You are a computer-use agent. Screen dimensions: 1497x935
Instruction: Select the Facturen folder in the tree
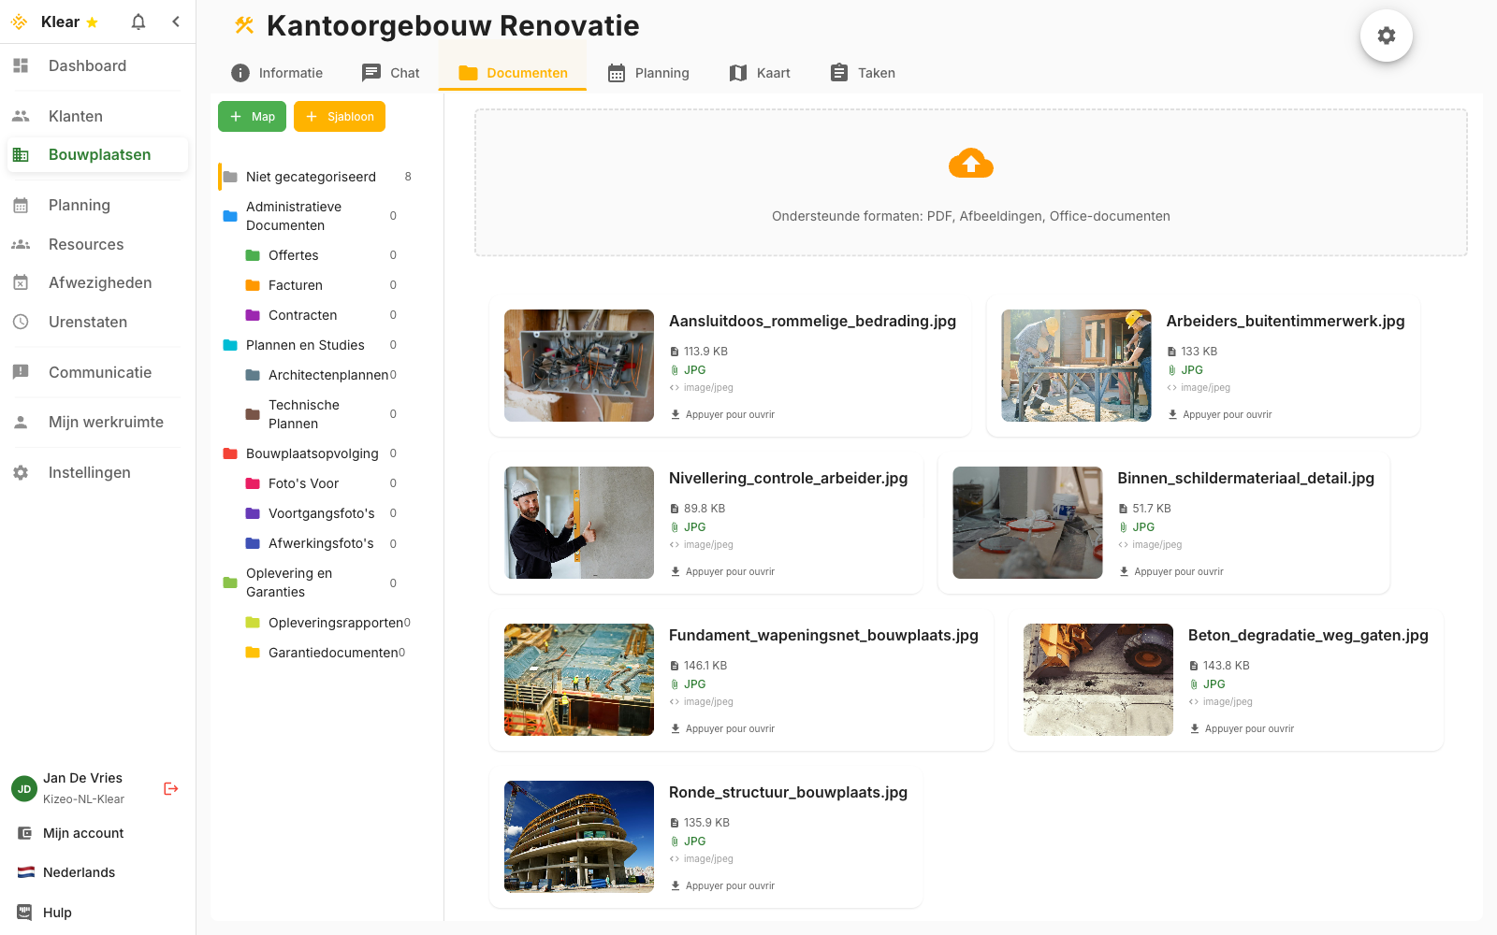pyautogui.click(x=296, y=285)
